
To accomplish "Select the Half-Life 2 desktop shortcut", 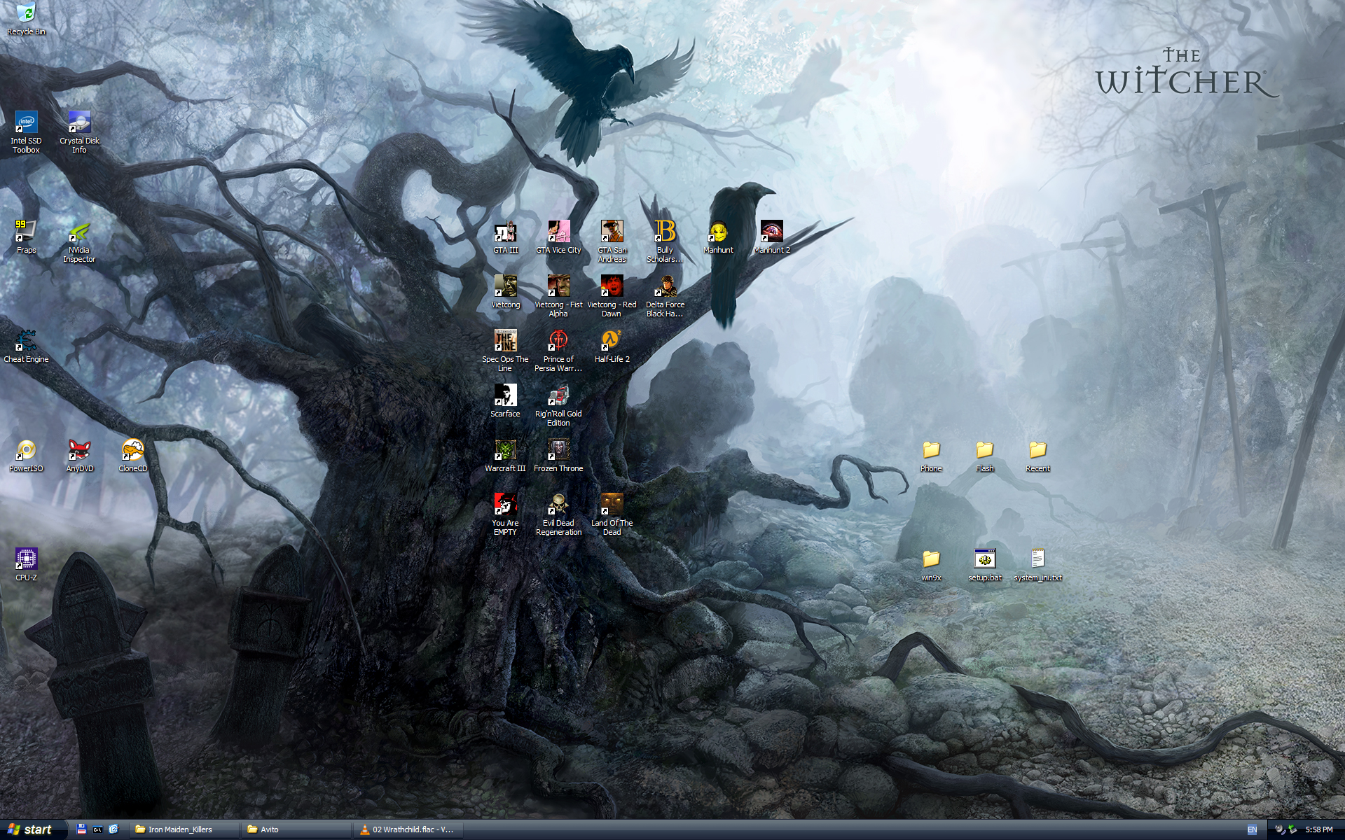I will tap(612, 341).
